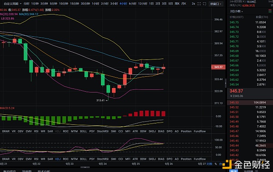Screen dimensions: 273x172
Task: Switch to 月K monthly chart
Action: click(184, 4)
